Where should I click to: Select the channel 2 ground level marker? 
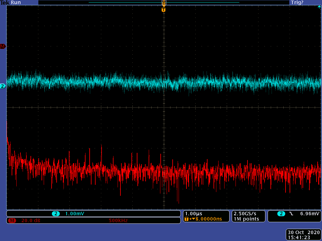click(x=3, y=86)
